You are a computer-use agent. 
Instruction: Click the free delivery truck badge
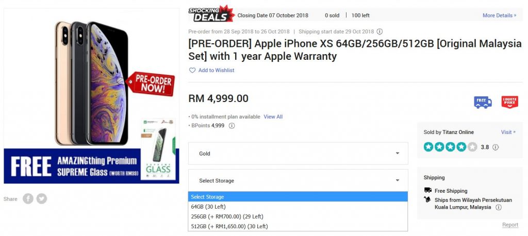point(483,102)
